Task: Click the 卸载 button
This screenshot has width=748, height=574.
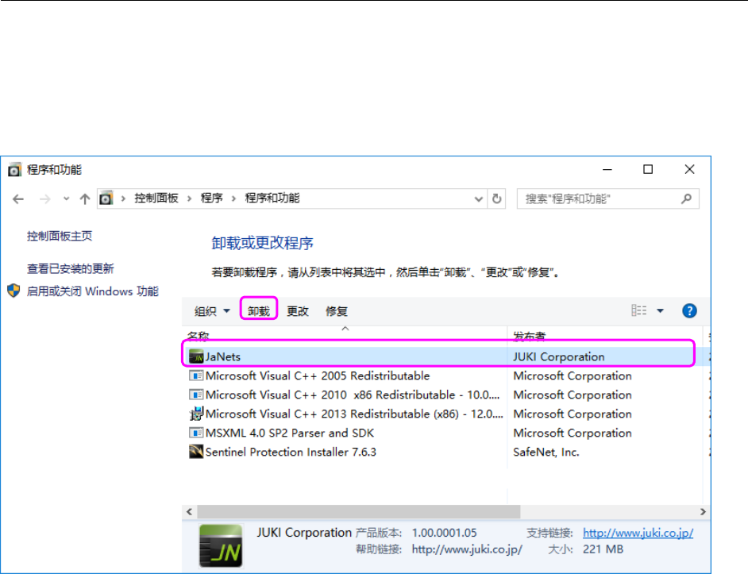Action: 259,311
